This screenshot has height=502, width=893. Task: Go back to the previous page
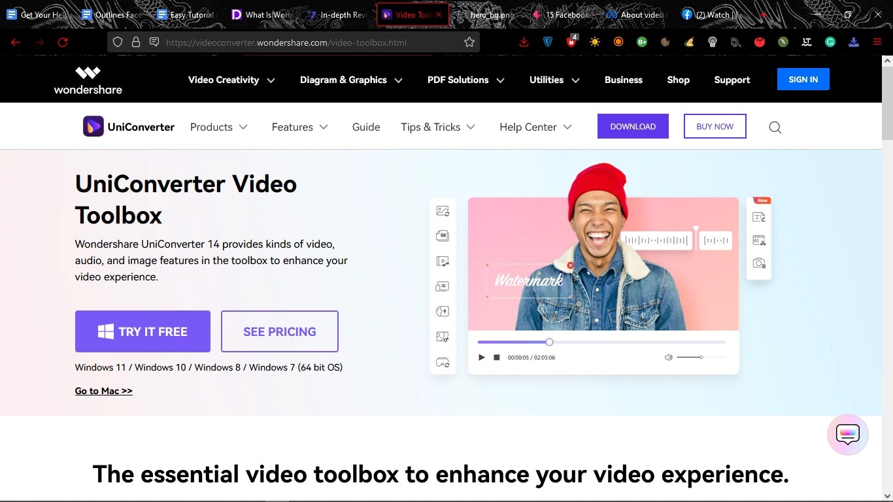click(16, 42)
